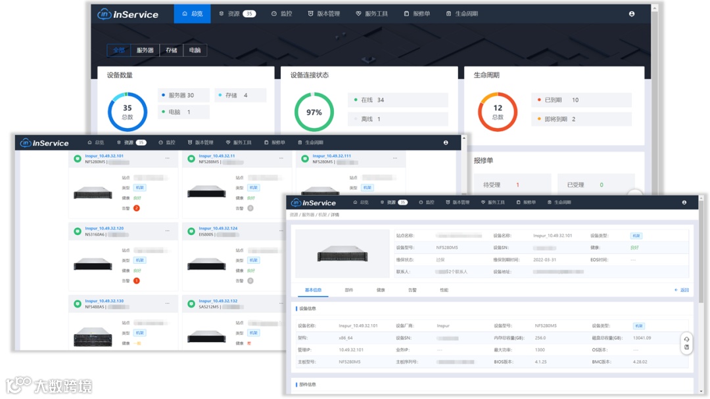The image size is (710, 399).
Task: Click 服务器 in detail window breadcrumb
Action: pos(308,215)
